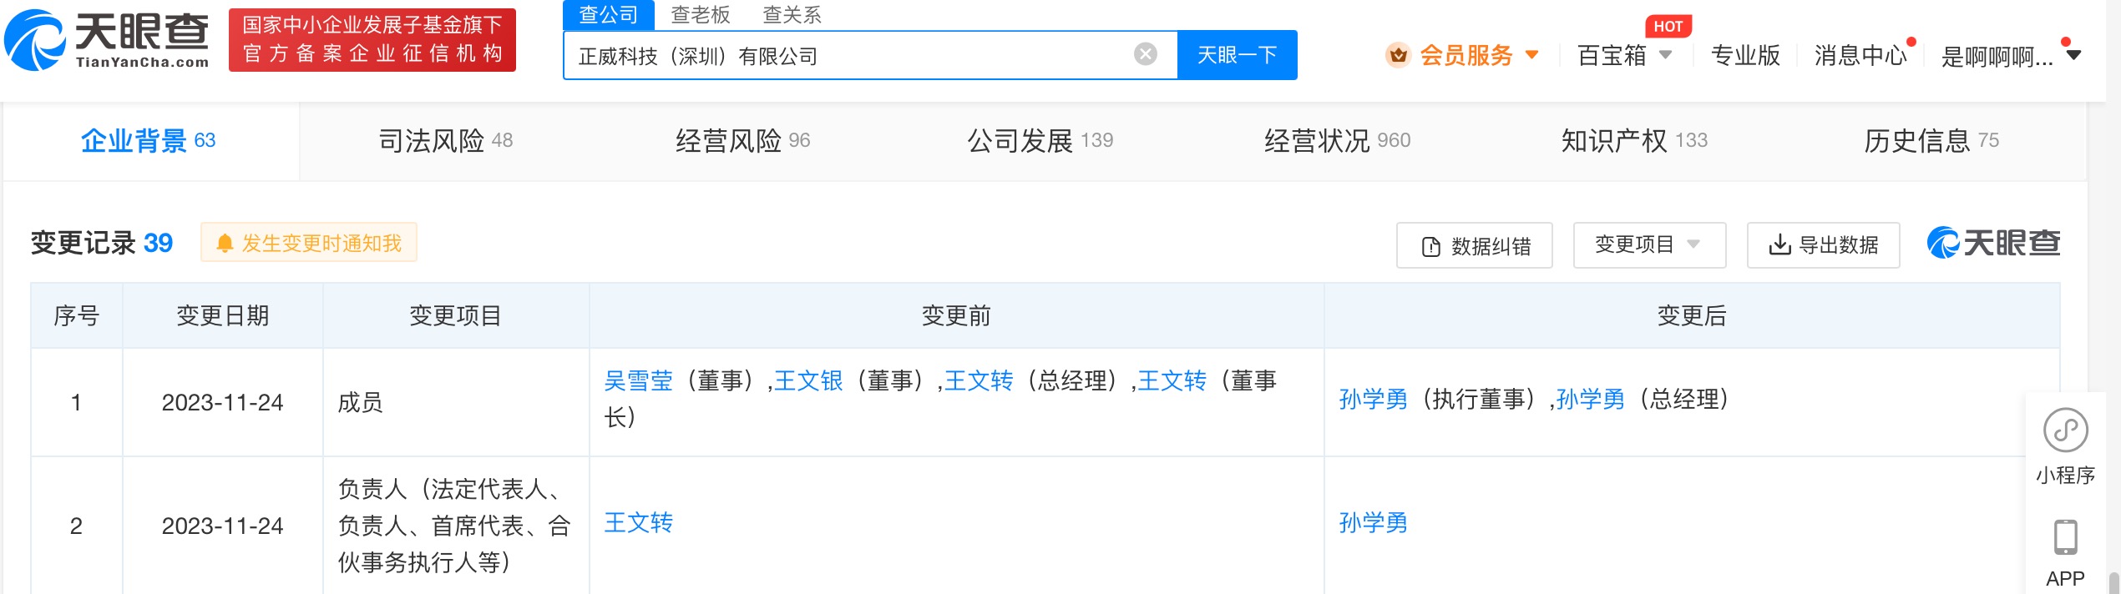Click the 变更日期 column header
This screenshot has height=594, width=2121.
tap(223, 315)
